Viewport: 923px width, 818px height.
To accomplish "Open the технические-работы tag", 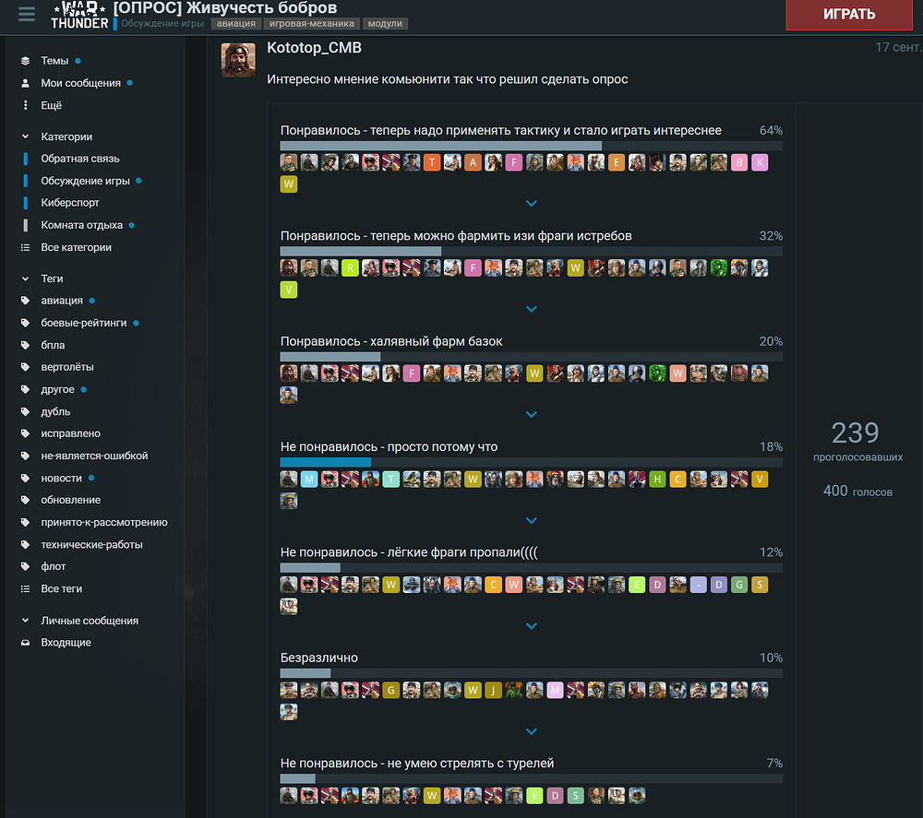I will coord(91,544).
